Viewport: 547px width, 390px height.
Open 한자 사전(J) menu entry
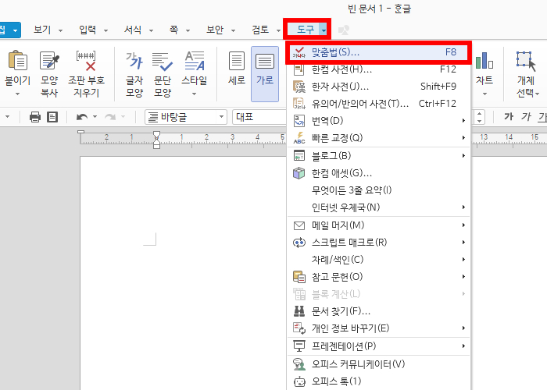378,87
